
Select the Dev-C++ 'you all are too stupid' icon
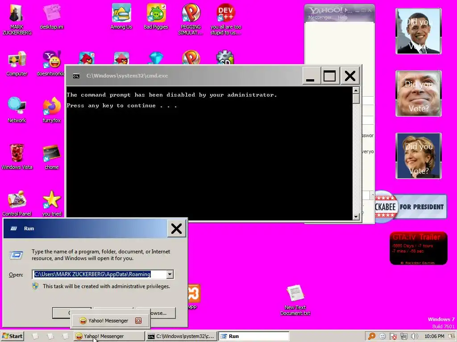[x=225, y=19]
